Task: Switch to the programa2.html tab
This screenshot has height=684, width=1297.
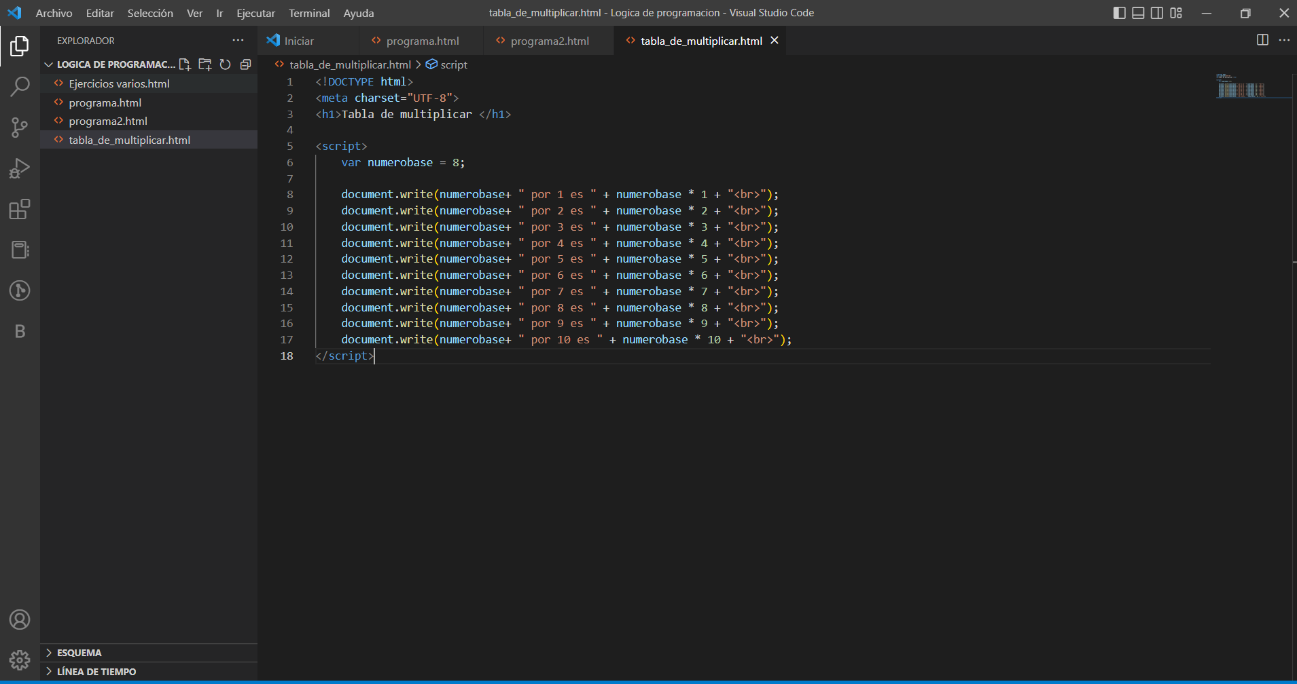Action: click(548, 41)
